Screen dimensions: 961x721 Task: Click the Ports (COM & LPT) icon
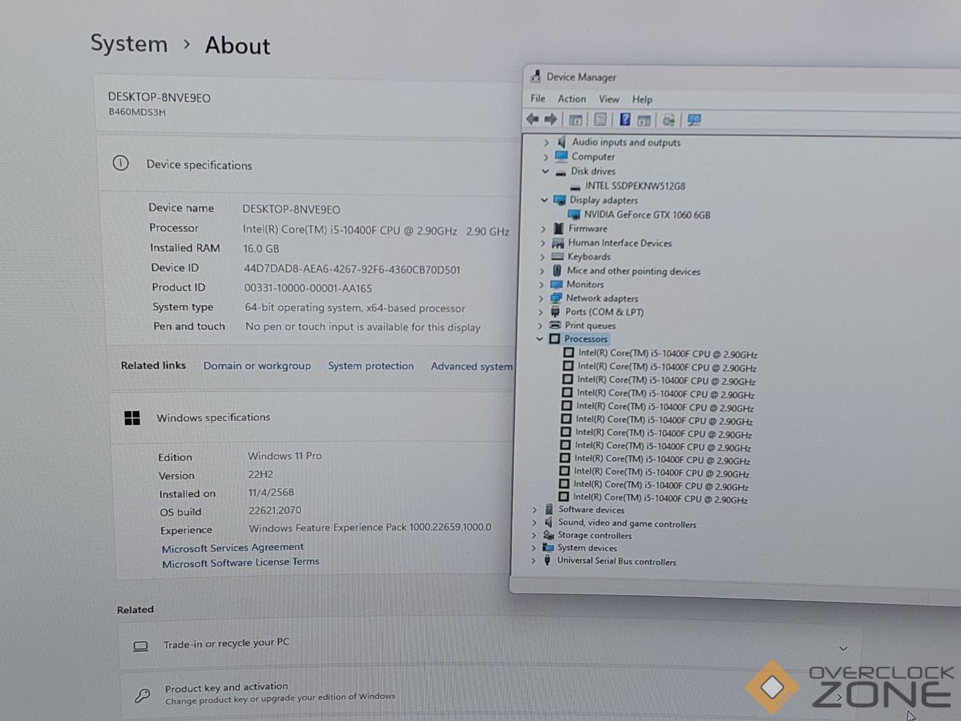[x=555, y=312]
